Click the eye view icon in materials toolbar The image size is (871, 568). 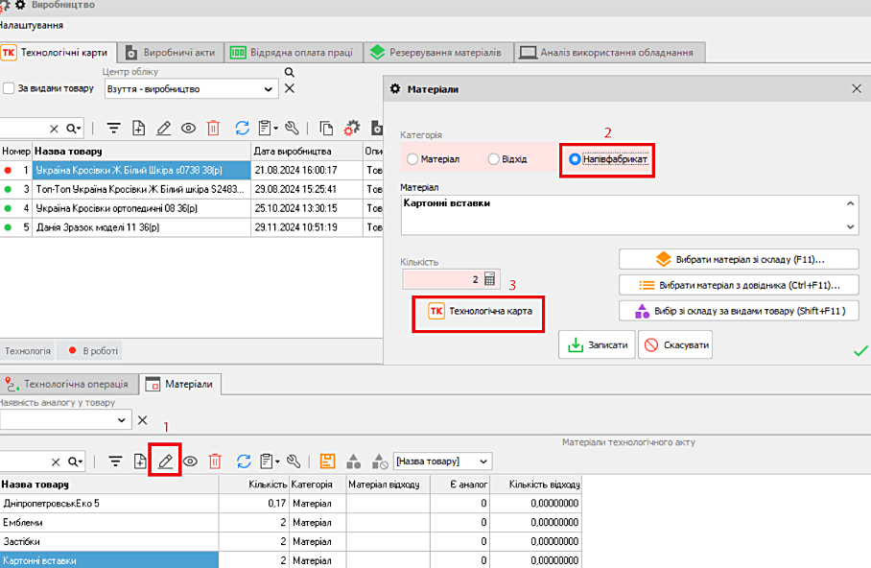[x=190, y=461]
